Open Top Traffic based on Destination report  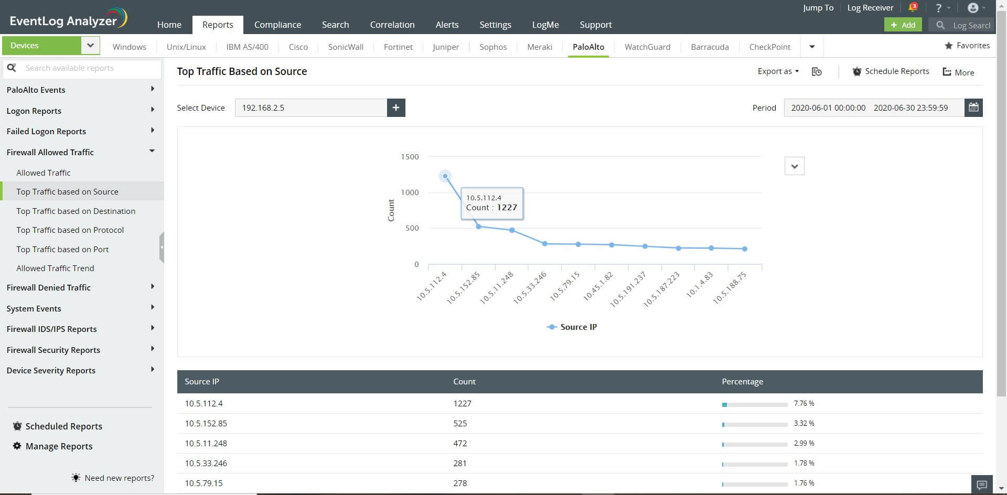coord(76,211)
